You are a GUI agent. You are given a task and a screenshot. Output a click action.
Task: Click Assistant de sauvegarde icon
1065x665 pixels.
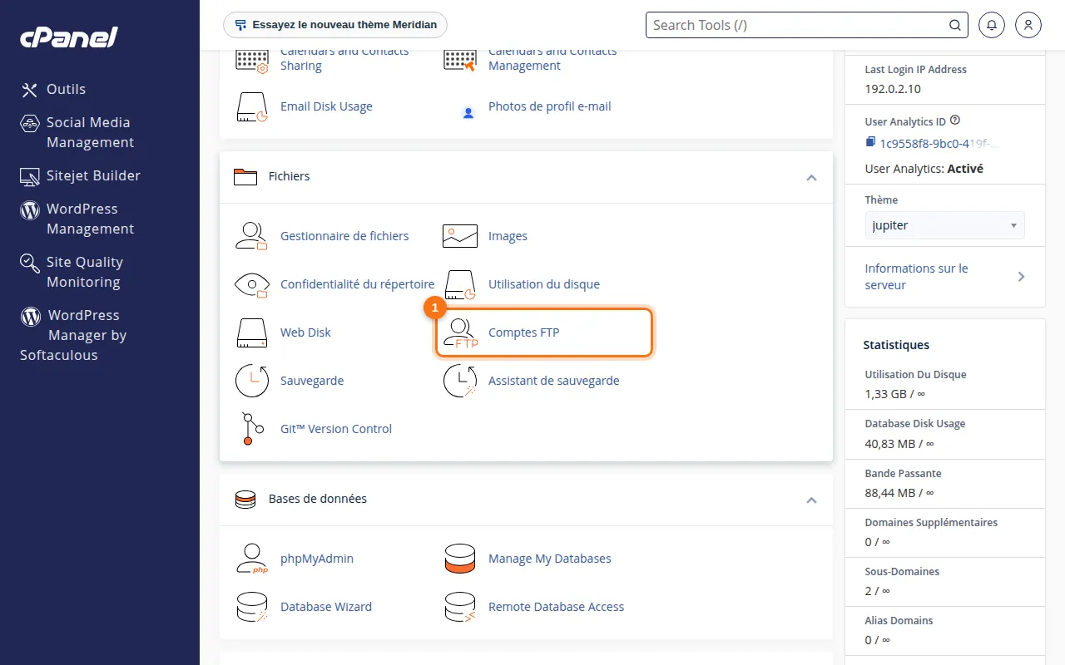(x=459, y=381)
